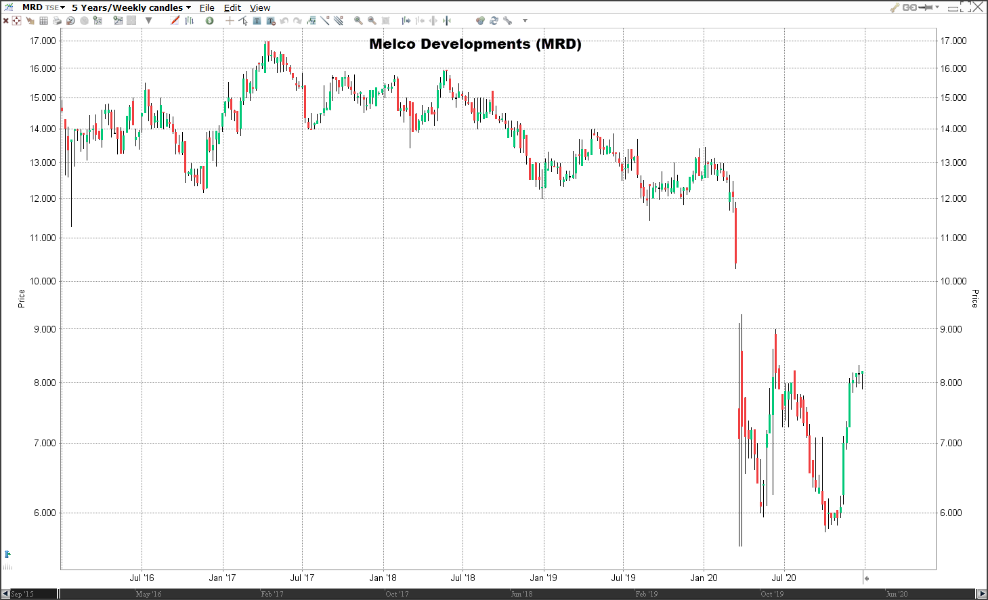The height and width of the screenshot is (600, 988).
Task: Select the text annotation T tool
Action: [257, 20]
